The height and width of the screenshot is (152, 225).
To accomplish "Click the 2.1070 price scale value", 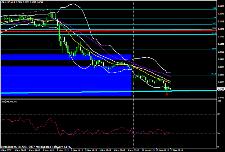I will [x=221, y=29].
